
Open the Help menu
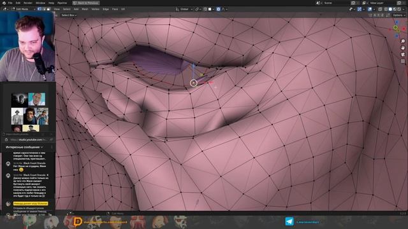click(x=51, y=3)
